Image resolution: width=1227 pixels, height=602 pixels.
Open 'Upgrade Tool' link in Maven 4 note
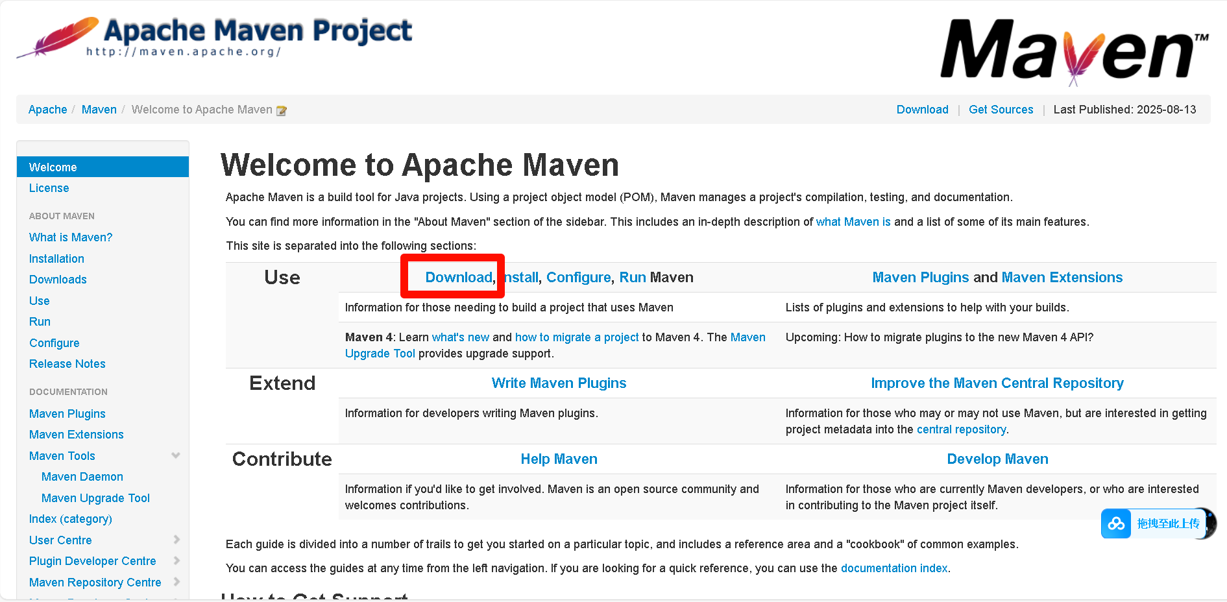click(380, 354)
